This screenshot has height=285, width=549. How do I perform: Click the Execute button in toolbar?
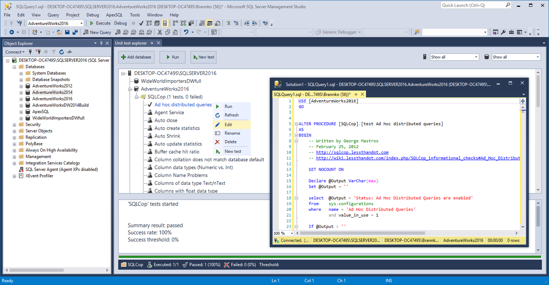click(x=100, y=23)
